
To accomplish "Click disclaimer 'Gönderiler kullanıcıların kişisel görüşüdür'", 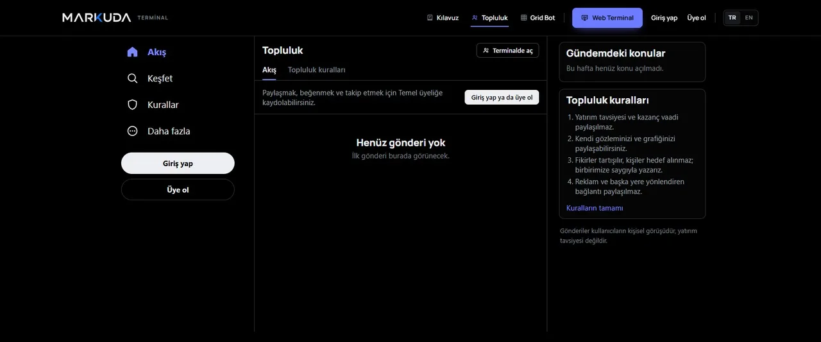I will 629,235.
